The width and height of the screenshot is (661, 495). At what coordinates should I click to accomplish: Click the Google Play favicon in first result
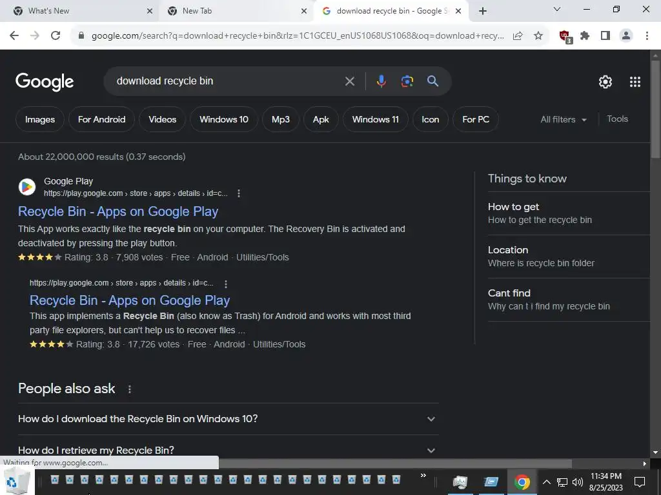pos(27,186)
